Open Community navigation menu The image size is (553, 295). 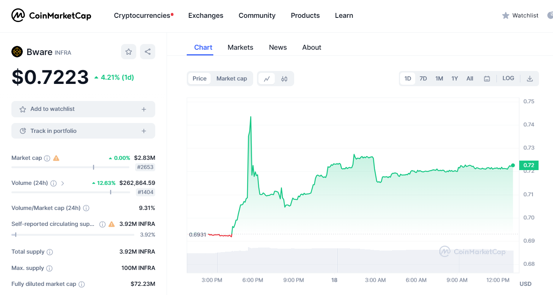[257, 16]
